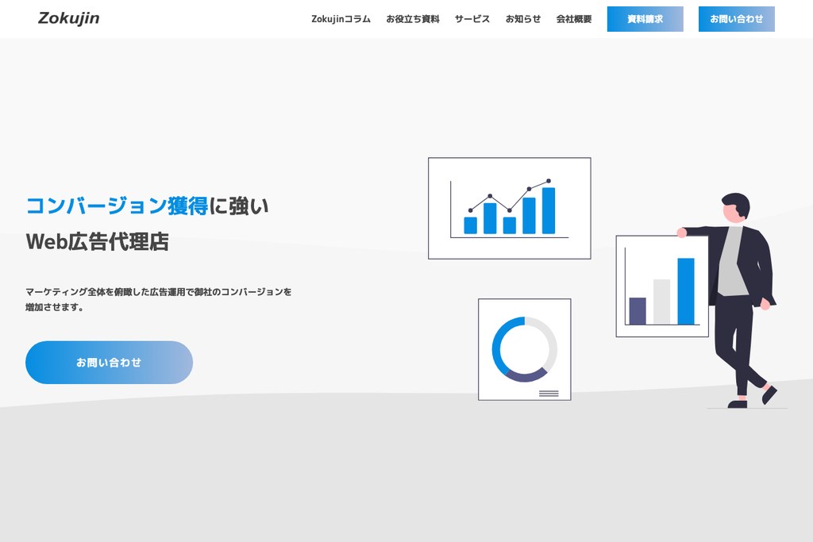
Task: Click the 資料請求 button in the header
Action: coord(645,19)
